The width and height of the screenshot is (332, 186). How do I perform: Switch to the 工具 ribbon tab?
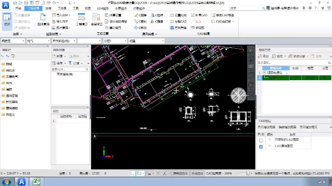click(x=76, y=8)
